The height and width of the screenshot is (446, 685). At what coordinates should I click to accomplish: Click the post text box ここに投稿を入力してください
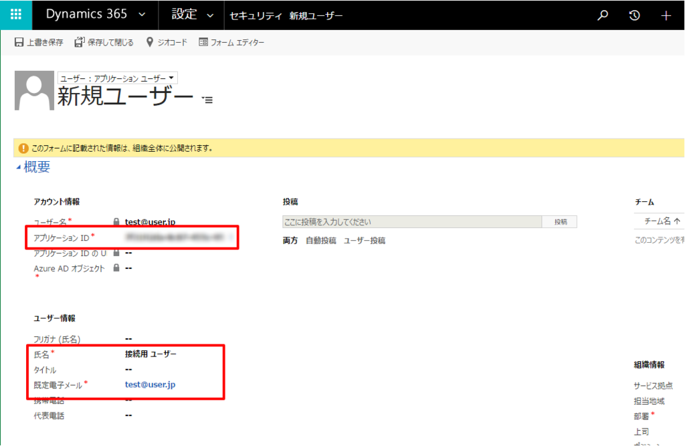point(412,222)
